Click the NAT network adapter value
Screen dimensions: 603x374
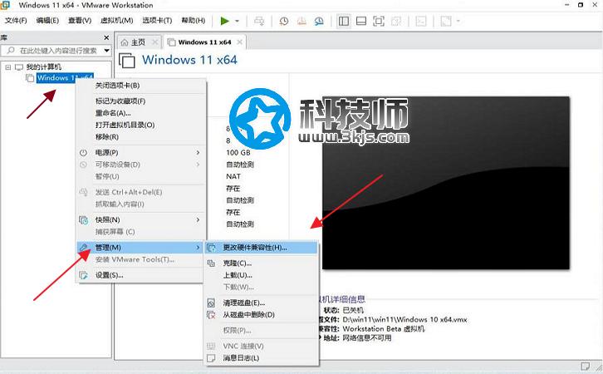233,176
